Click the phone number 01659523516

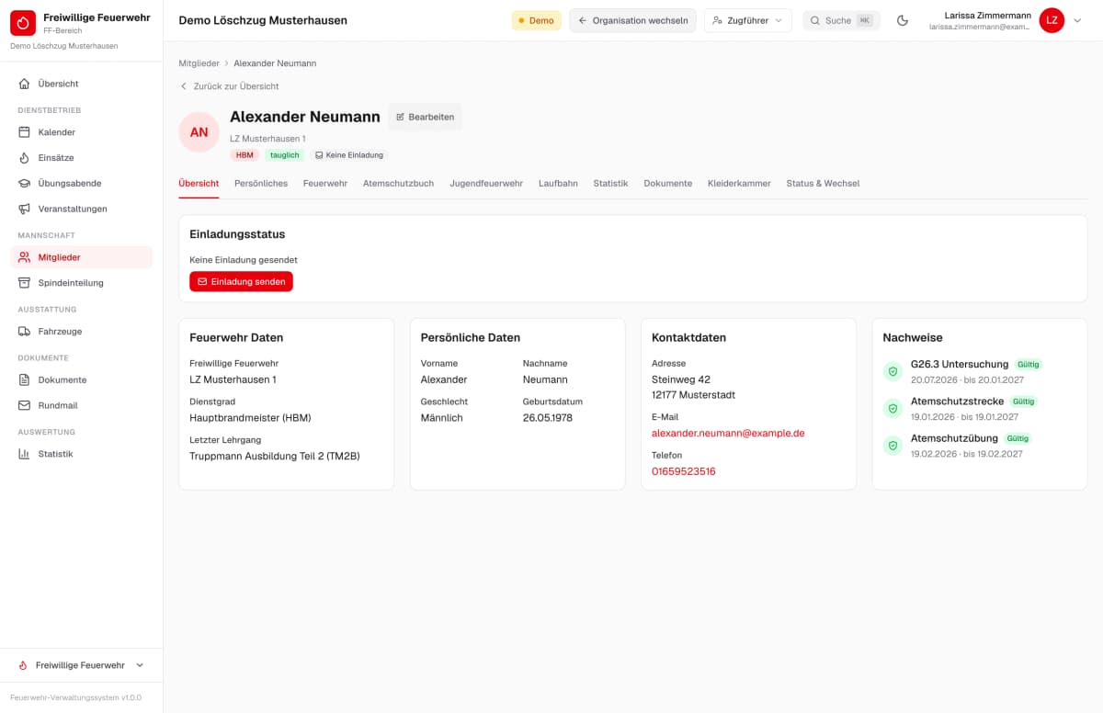tap(684, 471)
